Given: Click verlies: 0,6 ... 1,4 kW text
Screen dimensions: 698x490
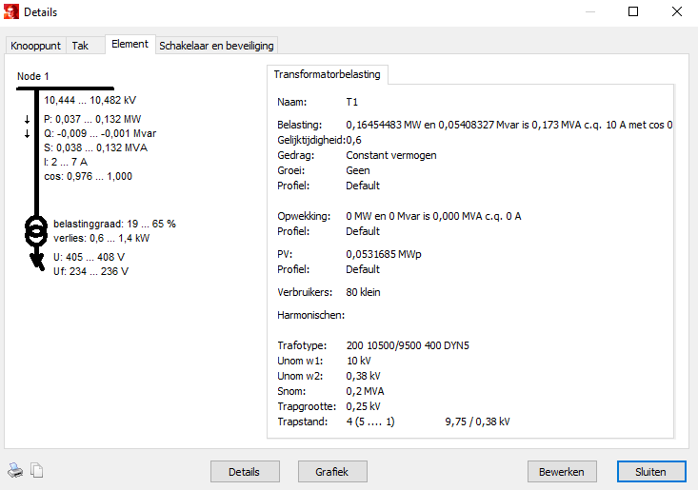Looking at the screenshot, I should click(x=102, y=238).
